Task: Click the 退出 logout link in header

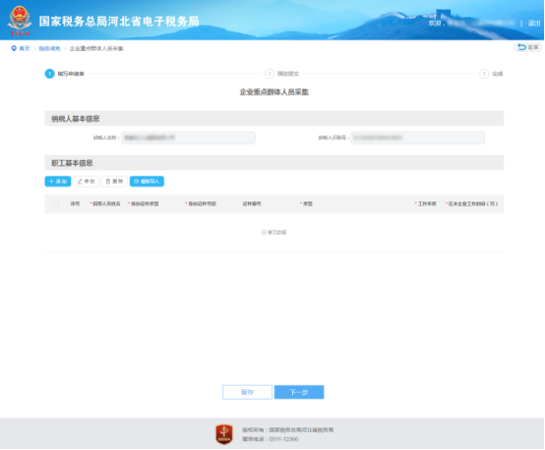Action: click(534, 24)
